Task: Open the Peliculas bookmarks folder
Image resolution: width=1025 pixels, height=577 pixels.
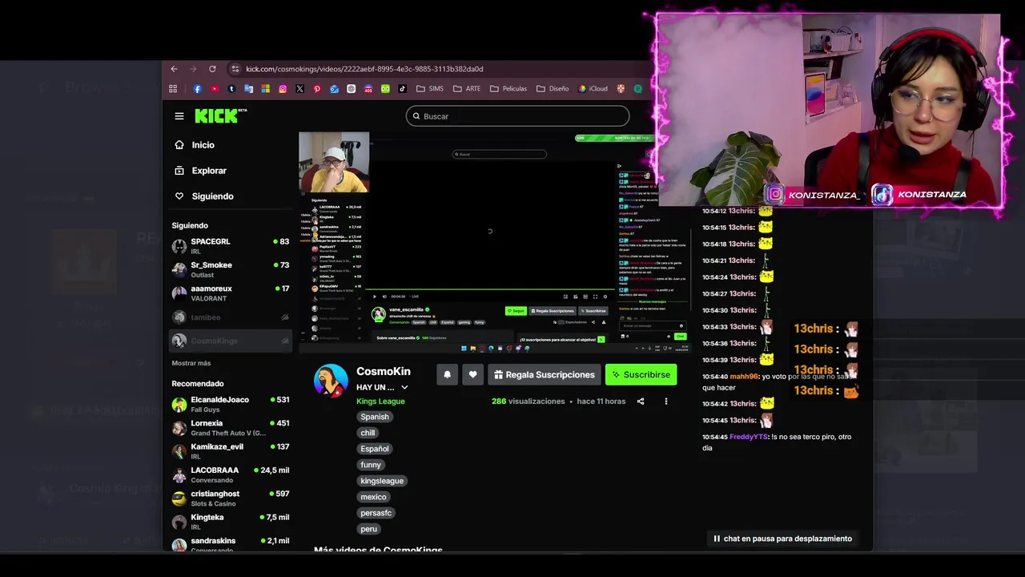Action: [508, 89]
